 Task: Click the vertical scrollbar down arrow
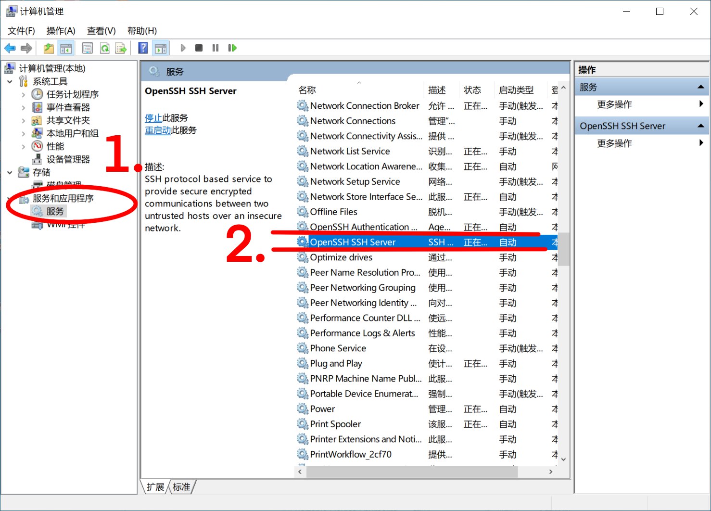pos(564,460)
